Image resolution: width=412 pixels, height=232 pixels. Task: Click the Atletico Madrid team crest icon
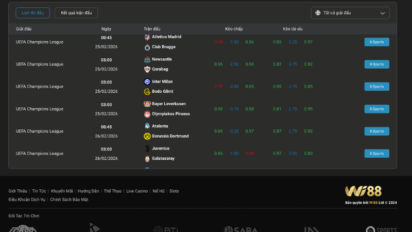coord(147,37)
